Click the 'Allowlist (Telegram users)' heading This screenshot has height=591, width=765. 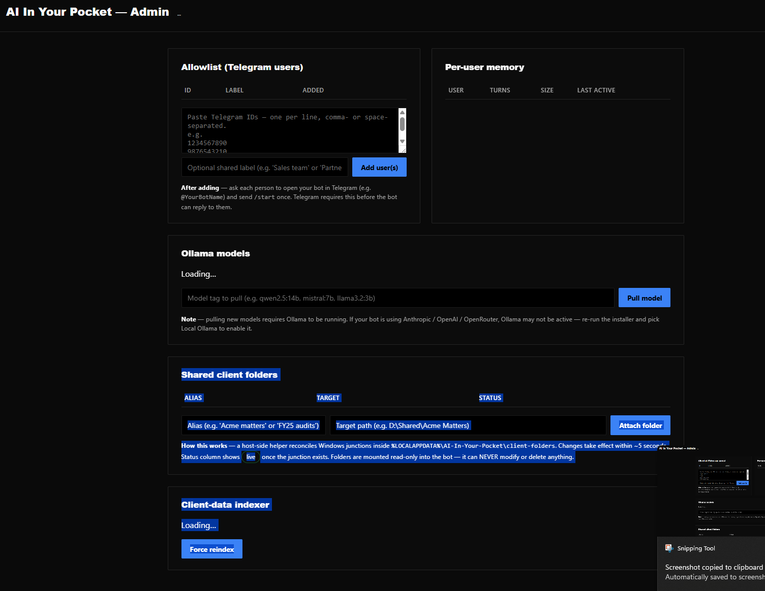242,67
